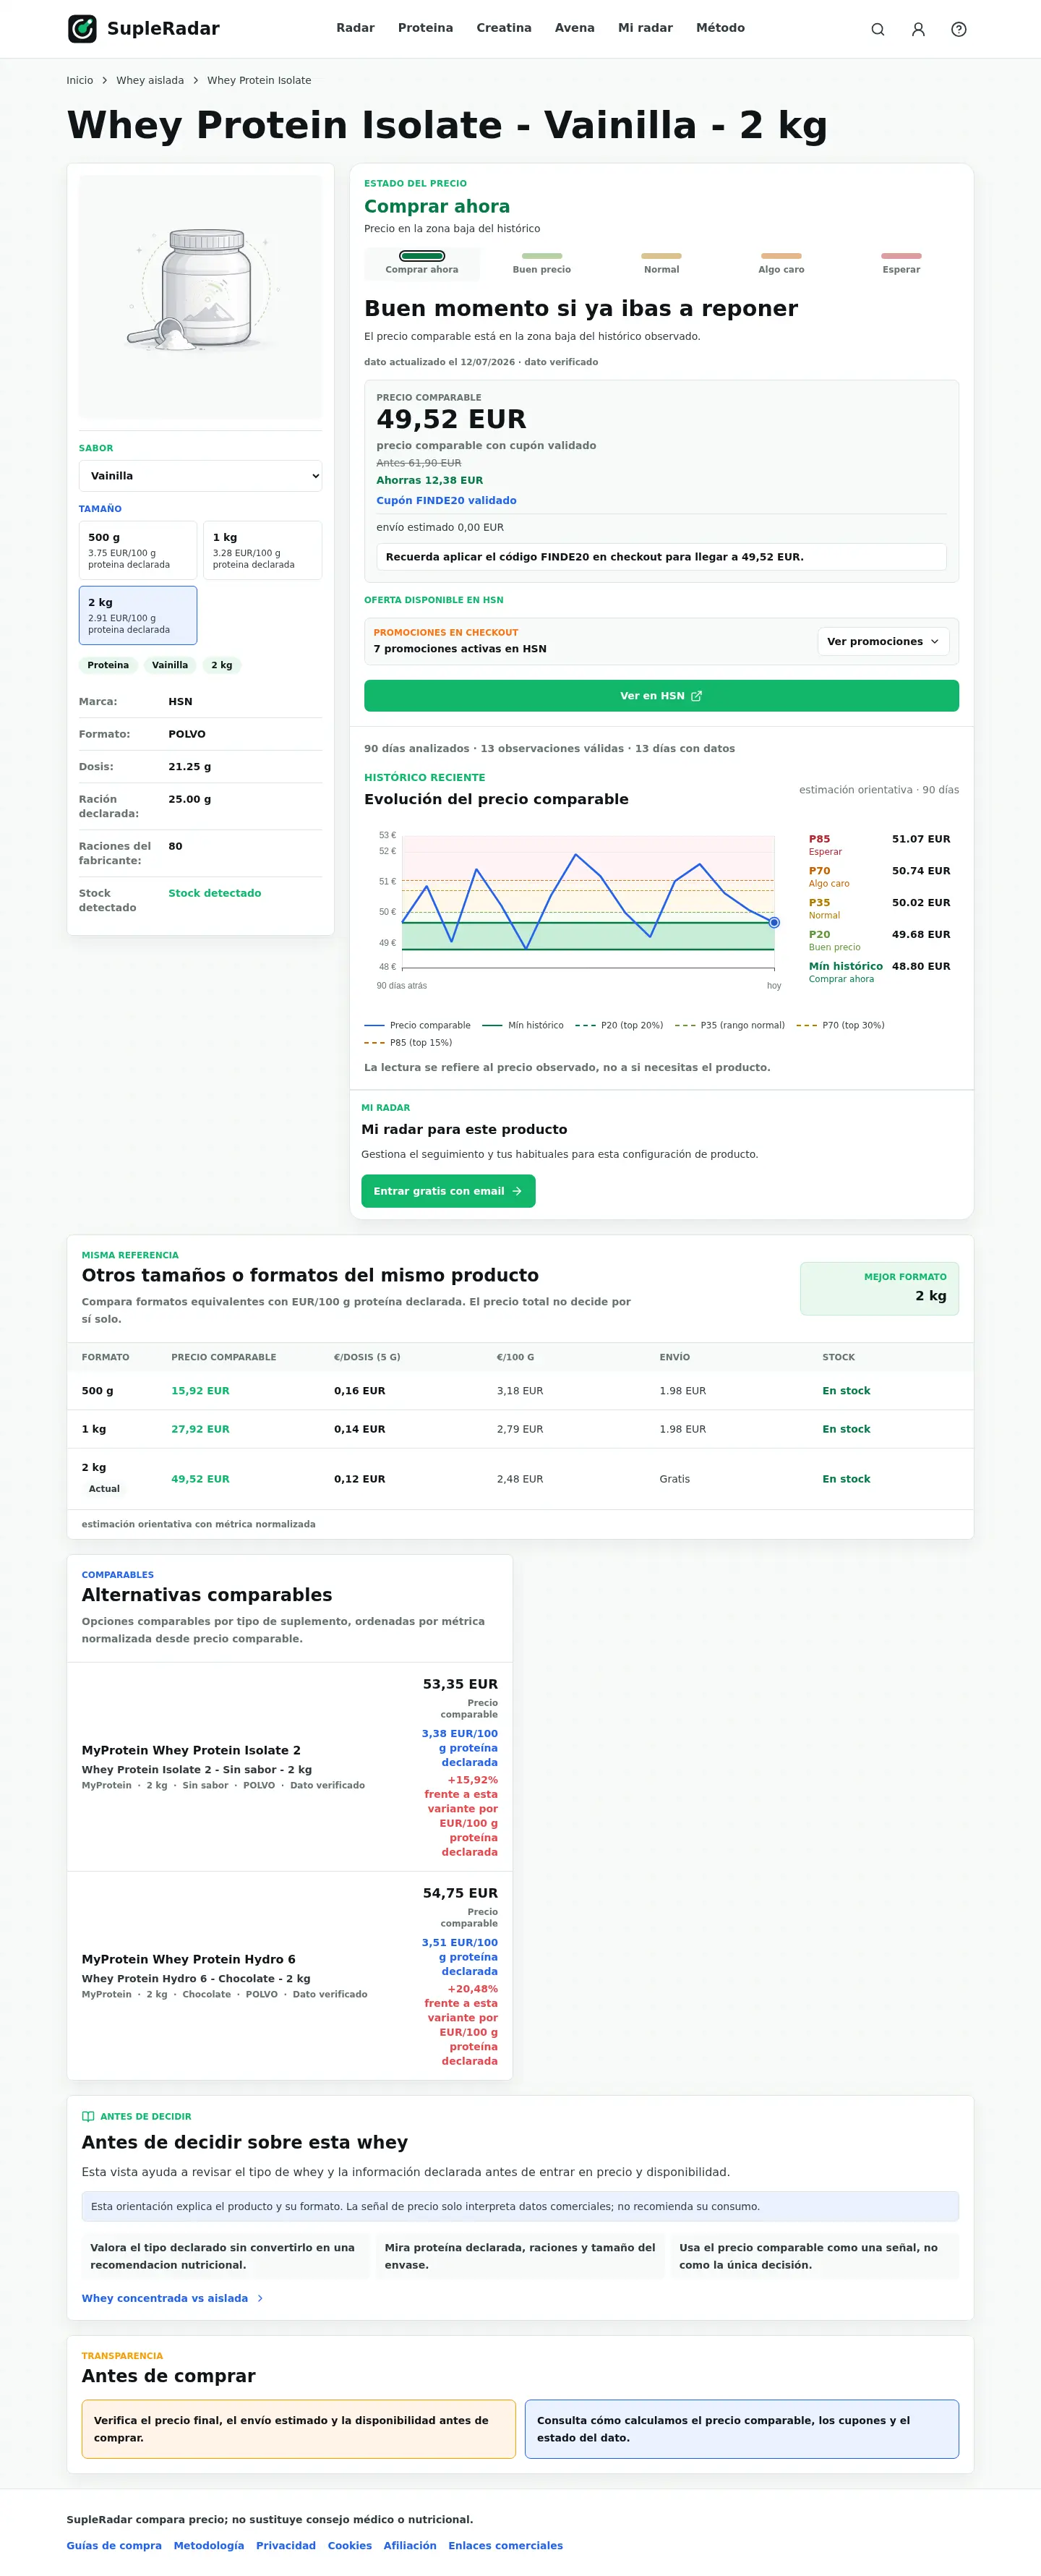Viewport: 1041px width, 2576px height.
Task: Open the Cookies footer link
Action: [350, 2545]
